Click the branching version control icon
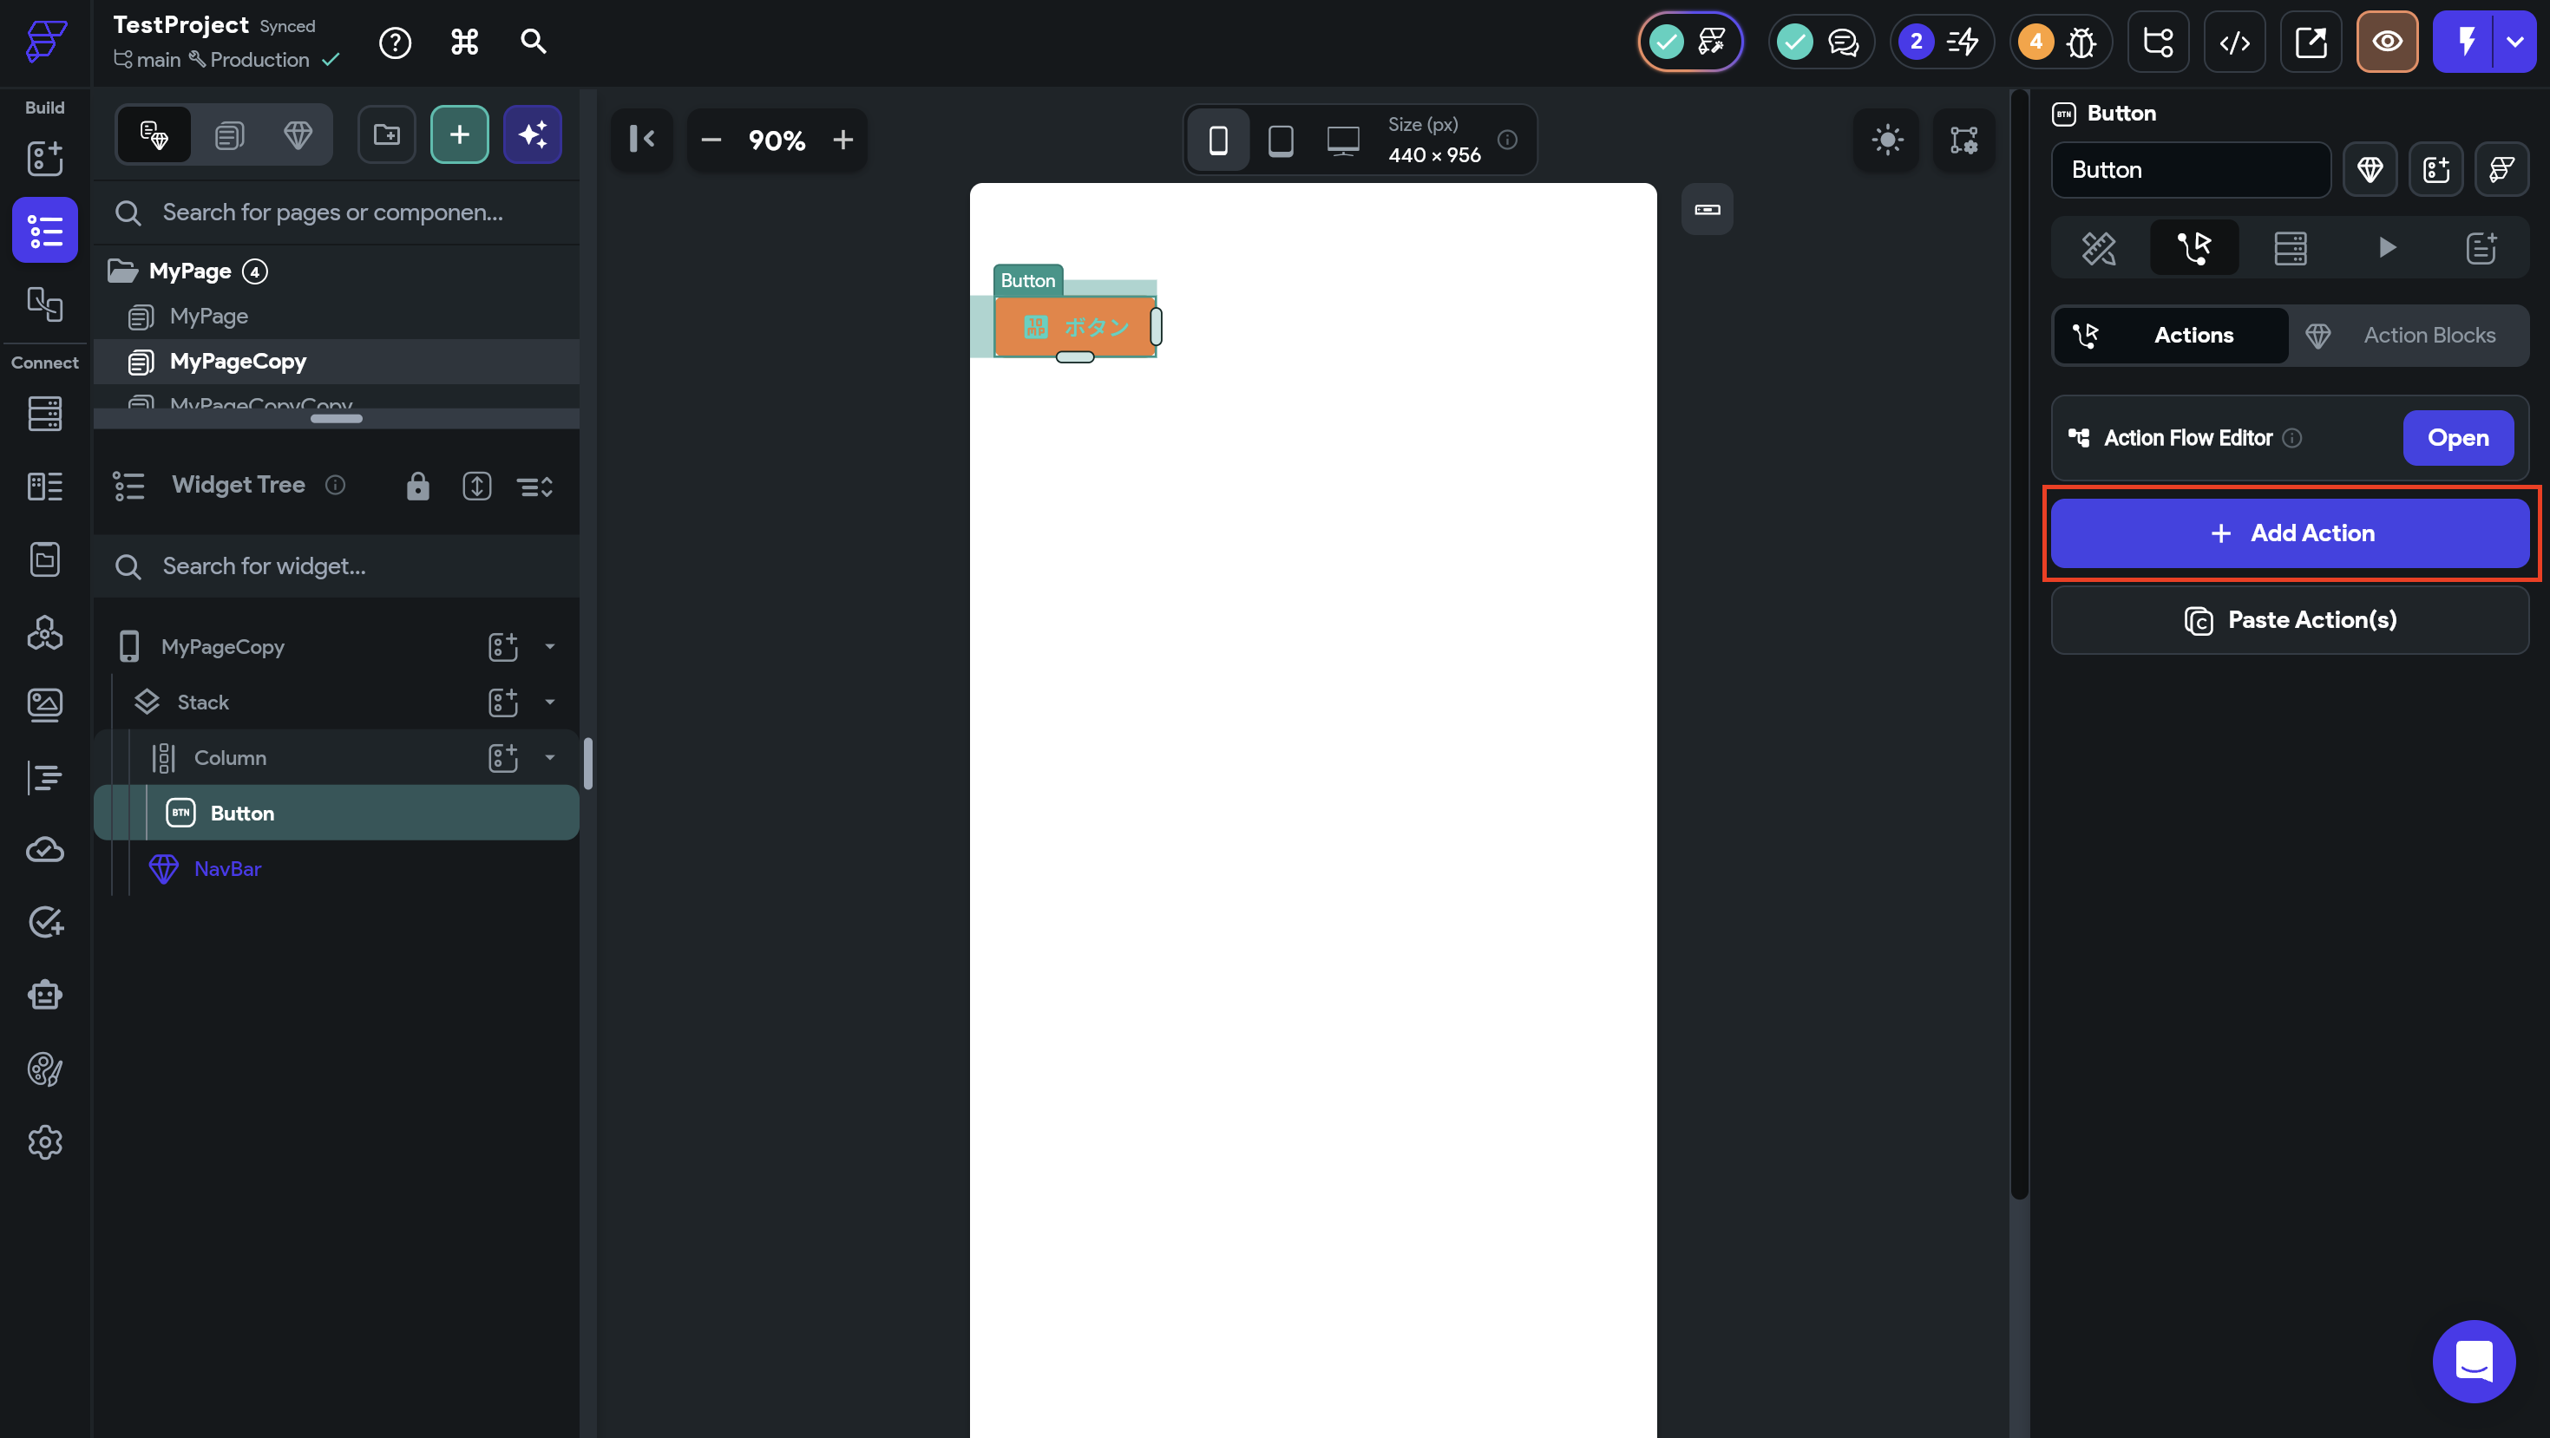 2158,42
